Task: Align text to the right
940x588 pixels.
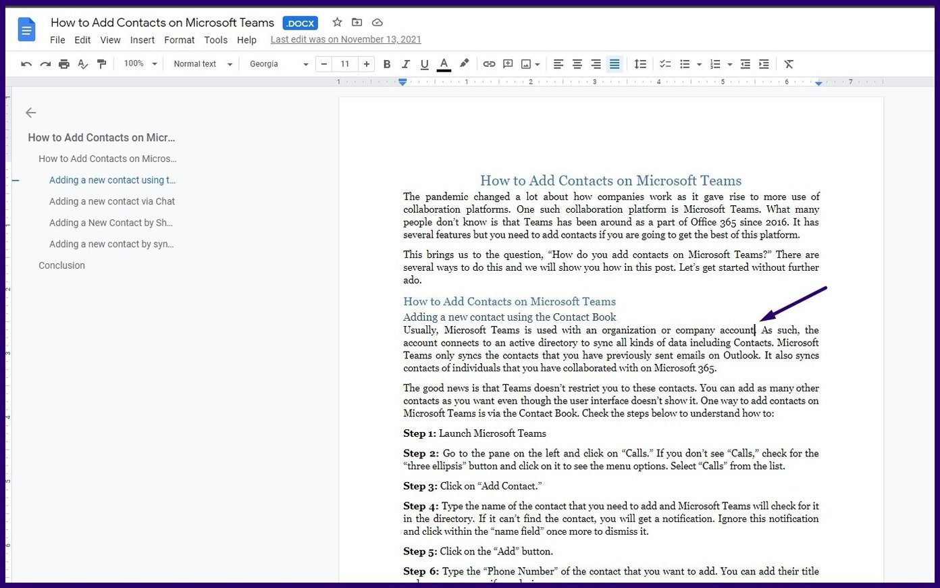Action: (596, 64)
